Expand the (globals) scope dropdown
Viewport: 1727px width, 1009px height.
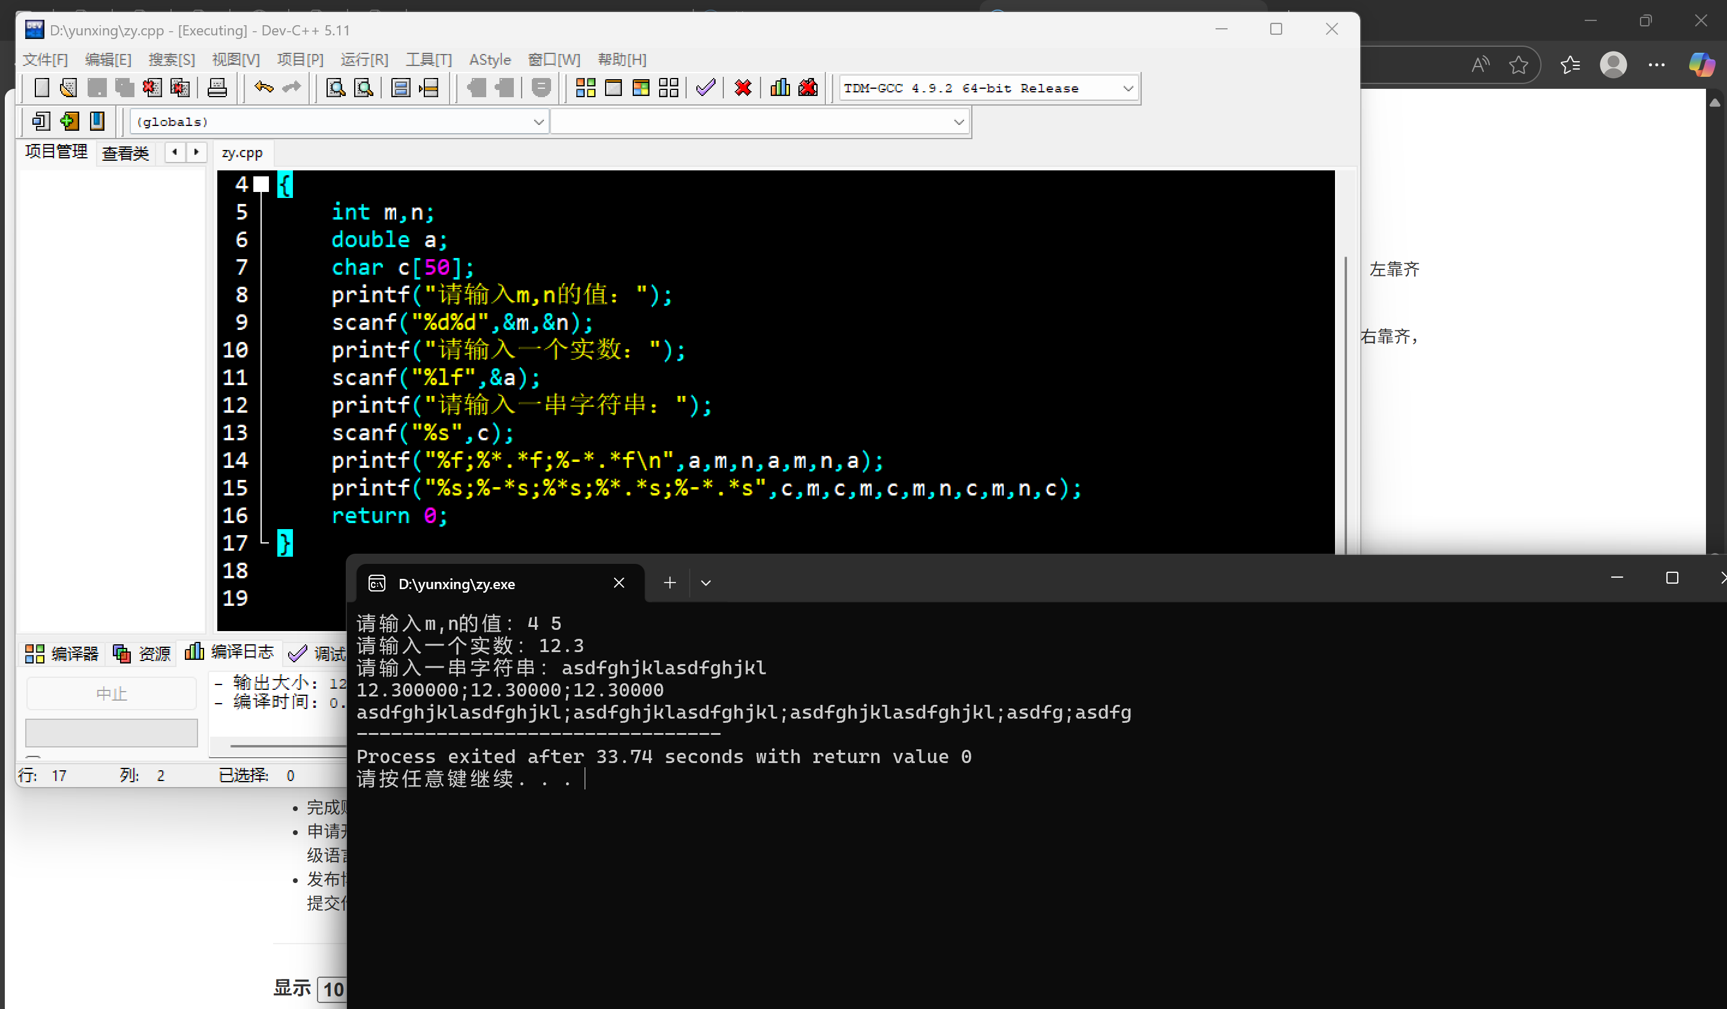coord(538,122)
